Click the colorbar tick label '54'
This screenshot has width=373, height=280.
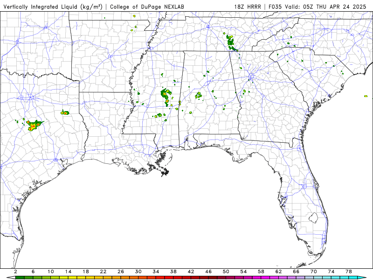point(243,272)
